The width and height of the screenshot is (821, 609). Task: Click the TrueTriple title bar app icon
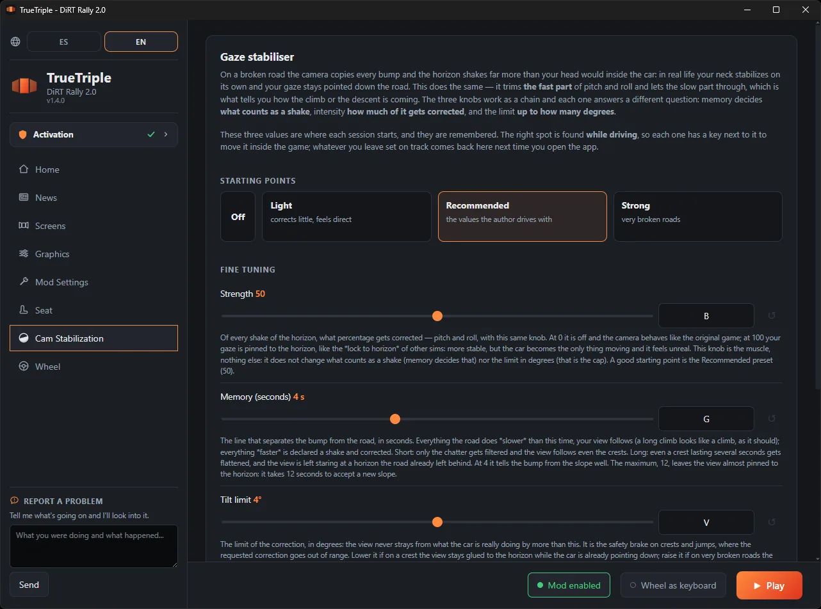(x=10, y=10)
